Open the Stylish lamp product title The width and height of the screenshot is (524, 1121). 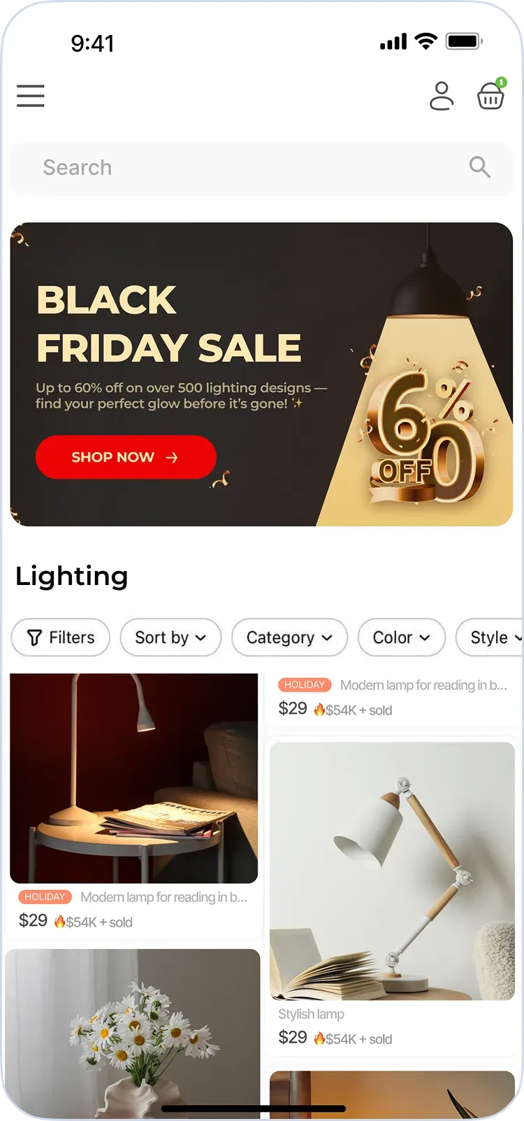(312, 1014)
